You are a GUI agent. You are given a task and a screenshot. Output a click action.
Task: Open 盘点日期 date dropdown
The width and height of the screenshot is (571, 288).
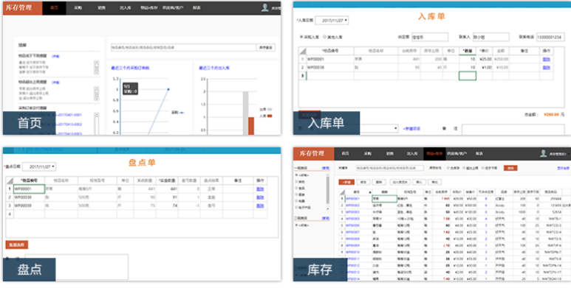pos(39,166)
